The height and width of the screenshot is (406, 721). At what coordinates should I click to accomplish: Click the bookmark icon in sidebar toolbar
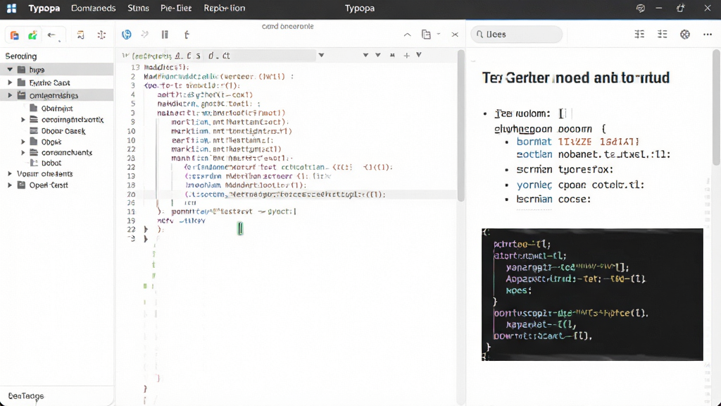coord(80,35)
